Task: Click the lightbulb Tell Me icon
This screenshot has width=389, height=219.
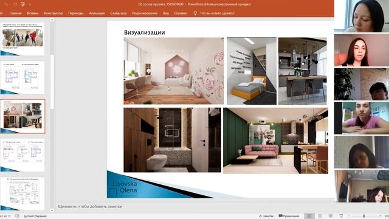Action: [195, 13]
